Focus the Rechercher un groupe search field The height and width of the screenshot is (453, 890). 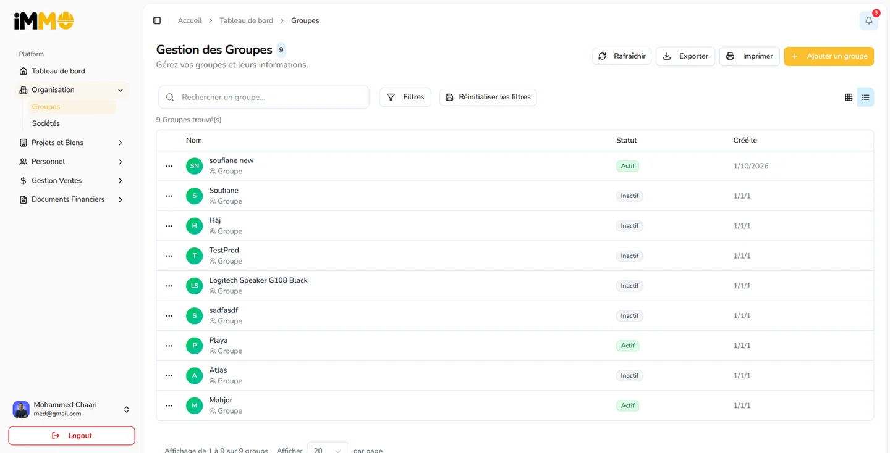(x=264, y=97)
